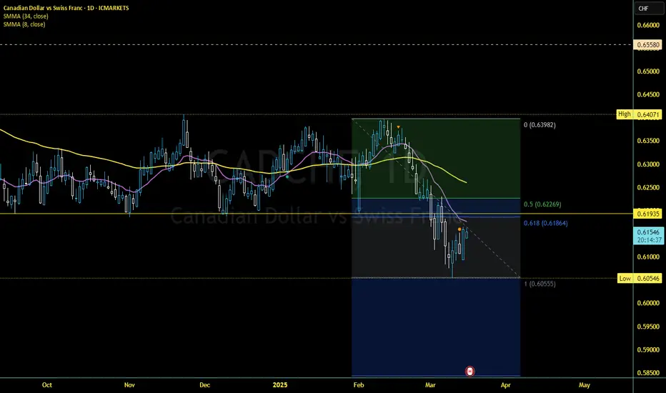The width and height of the screenshot is (666, 393).
Task: Click the 0.64500 price scale value
Action: tap(648, 94)
